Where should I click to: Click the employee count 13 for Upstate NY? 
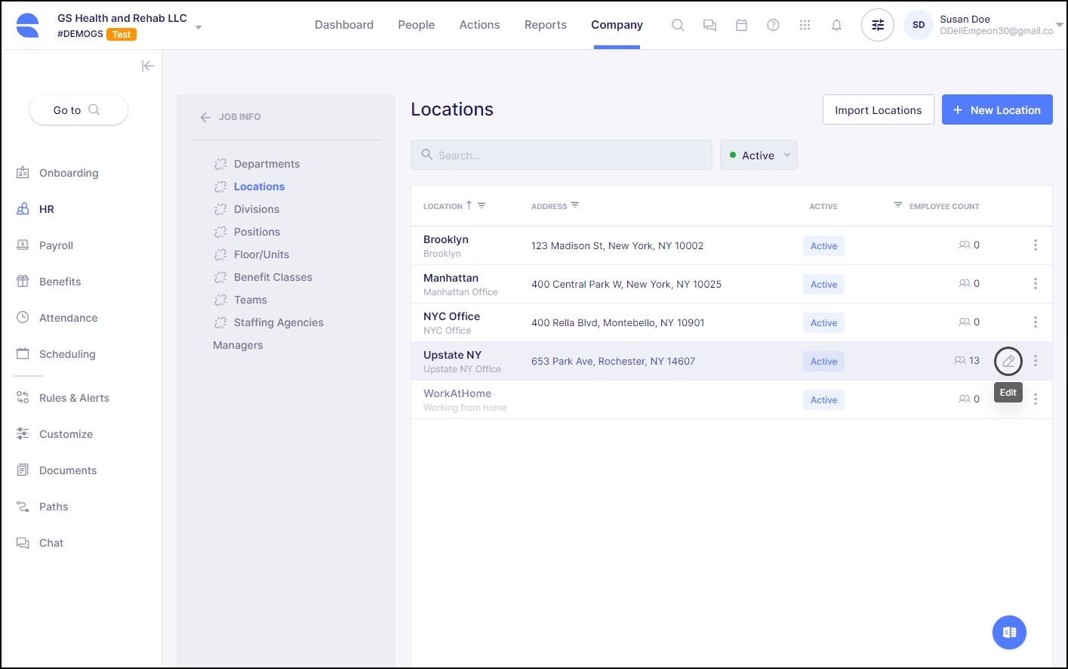click(x=974, y=361)
